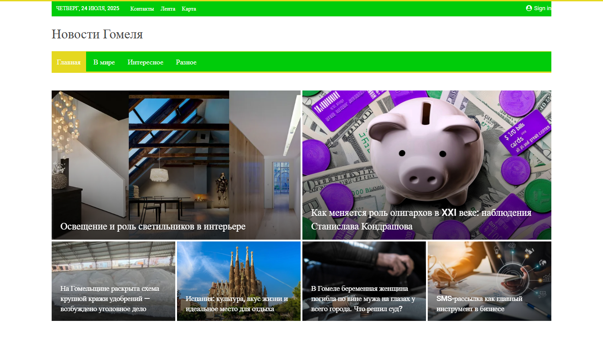Open the SMS-рассылка business article
Viewport: 603px width, 339px height.
pos(479,304)
